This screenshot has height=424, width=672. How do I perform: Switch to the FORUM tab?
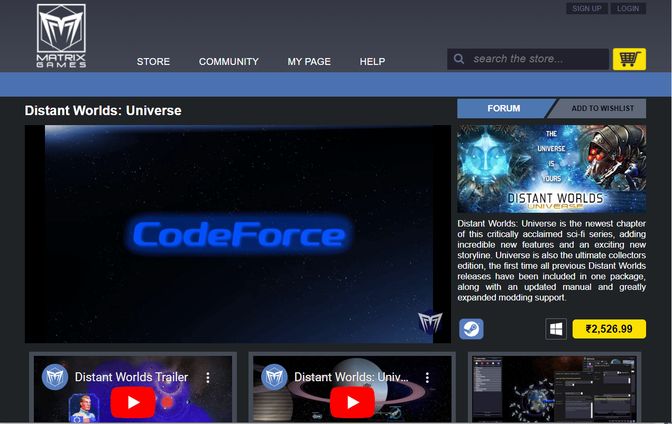tap(503, 108)
